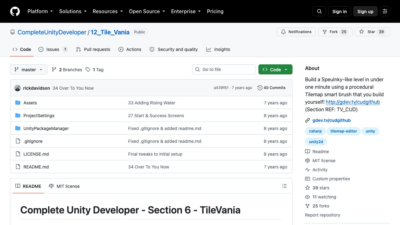The width and height of the screenshot is (400, 225).
Task: Expand the Platform menu
Action: [40, 11]
